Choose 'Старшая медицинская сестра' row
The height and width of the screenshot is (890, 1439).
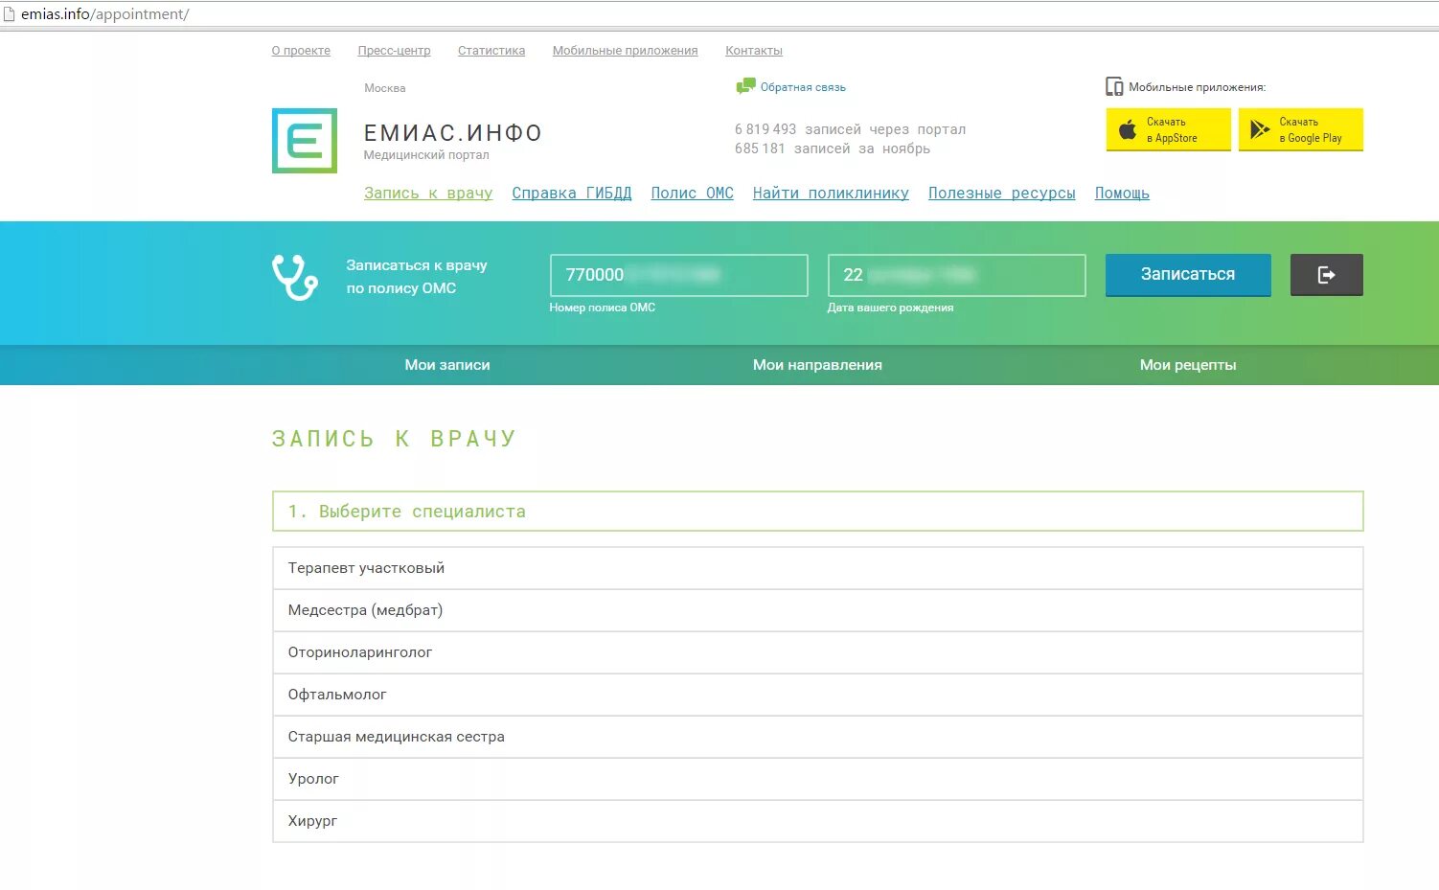[818, 737]
